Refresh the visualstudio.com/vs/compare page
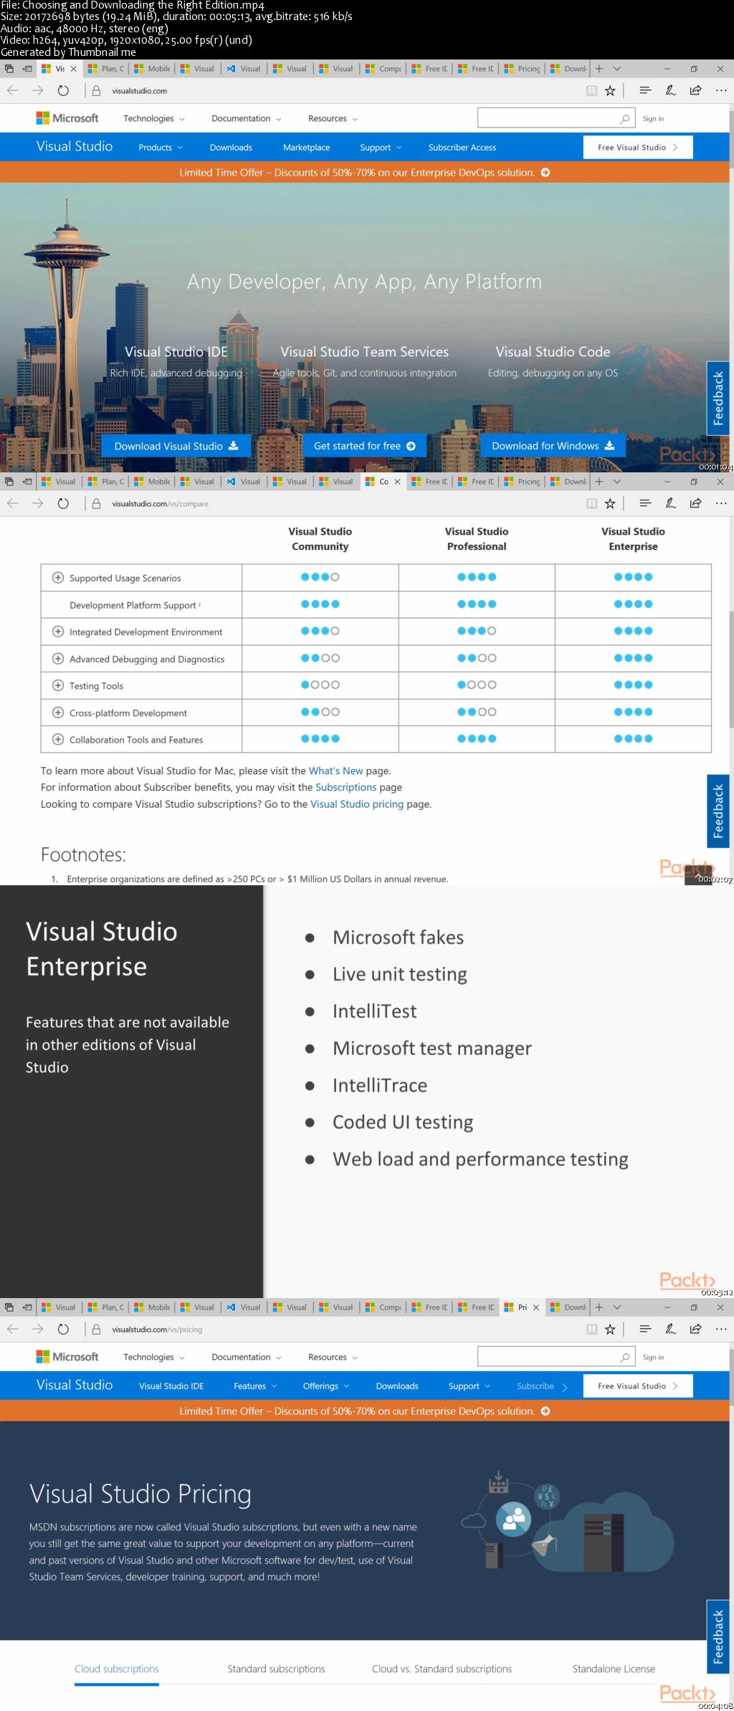 point(63,504)
